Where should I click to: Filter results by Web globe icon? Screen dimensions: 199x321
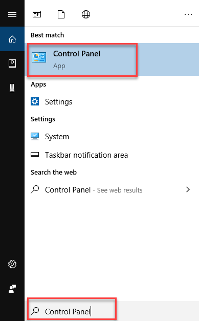86,14
